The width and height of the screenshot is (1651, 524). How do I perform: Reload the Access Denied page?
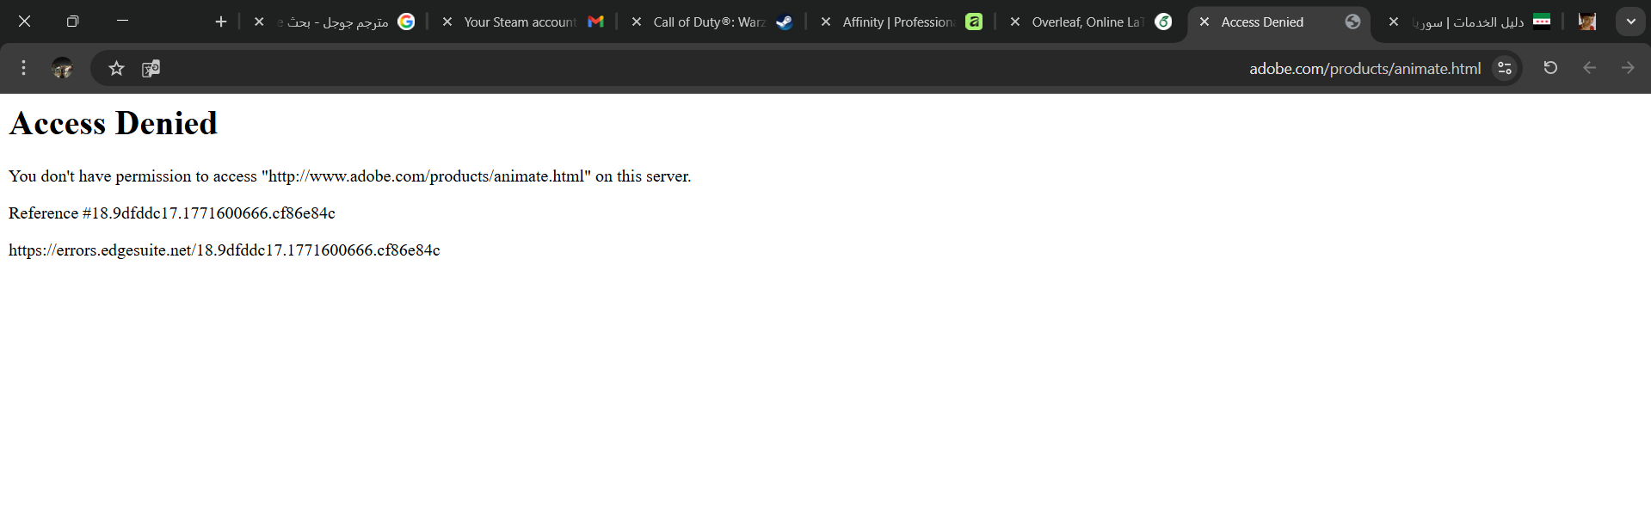[x=1550, y=68]
